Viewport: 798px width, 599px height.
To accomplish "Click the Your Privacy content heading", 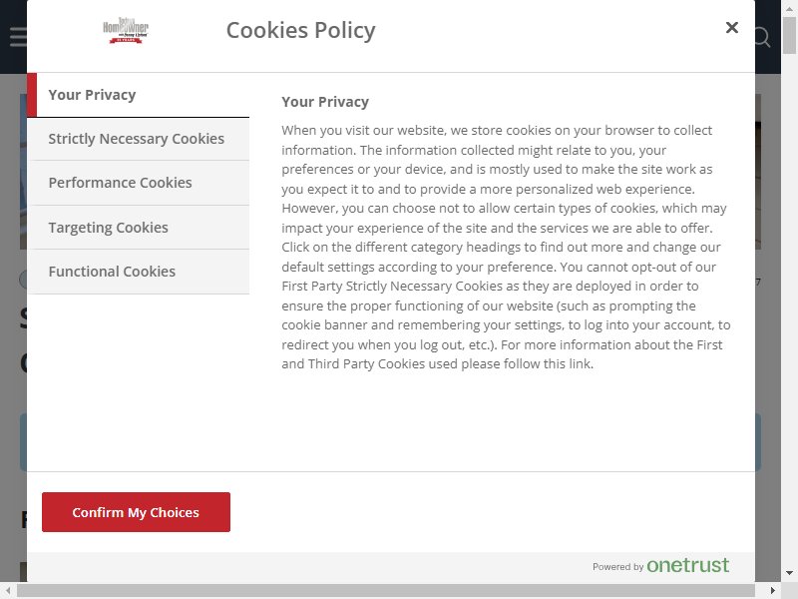I will click(x=325, y=102).
